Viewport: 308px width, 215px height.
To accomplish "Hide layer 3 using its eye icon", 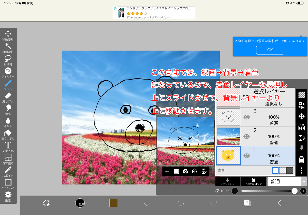I will tap(246, 117).
